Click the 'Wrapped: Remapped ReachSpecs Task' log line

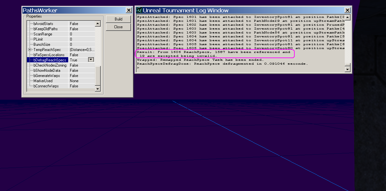(200, 60)
